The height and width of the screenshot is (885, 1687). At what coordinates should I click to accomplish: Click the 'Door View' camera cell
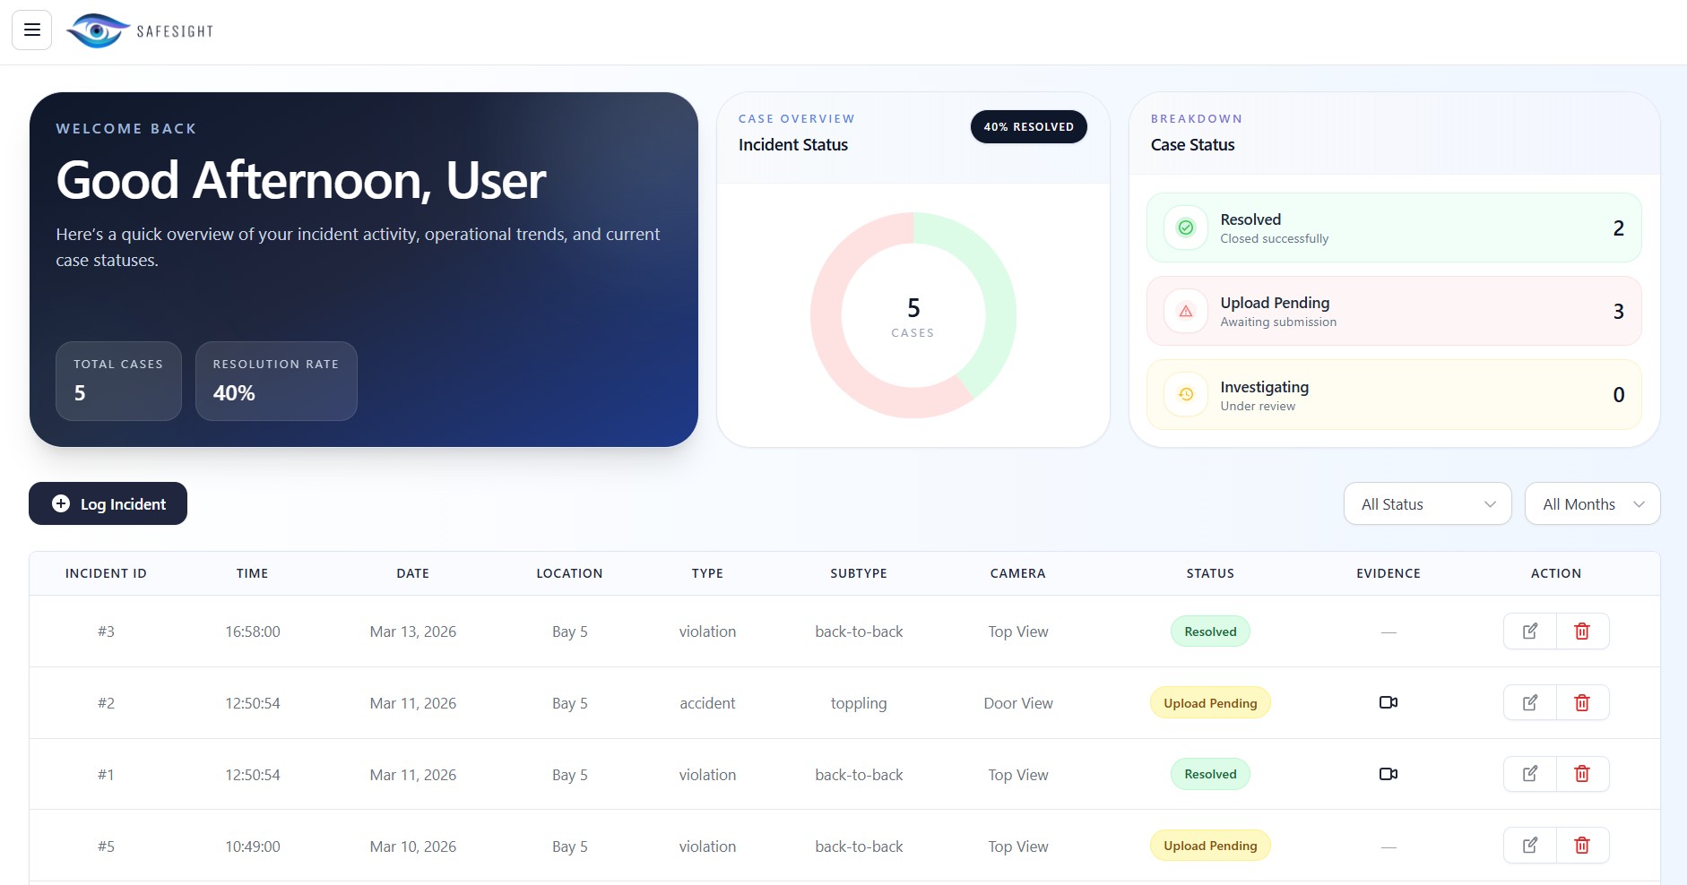(x=1018, y=703)
